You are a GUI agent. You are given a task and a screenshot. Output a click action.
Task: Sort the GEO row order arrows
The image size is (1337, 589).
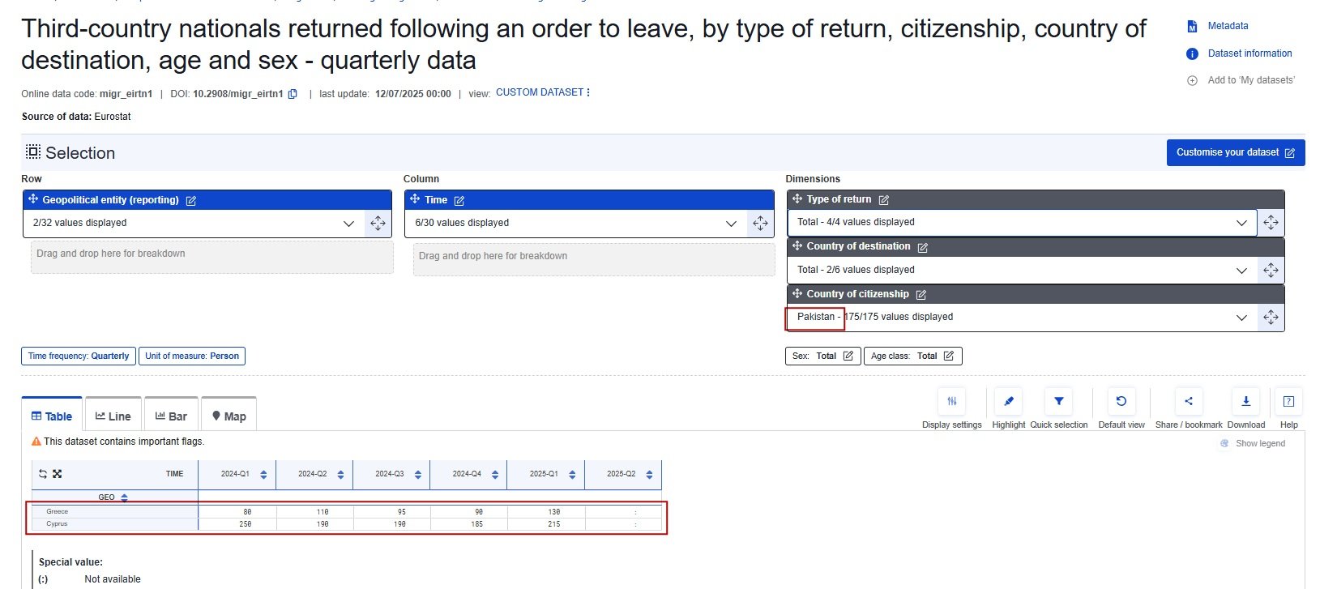point(124,497)
